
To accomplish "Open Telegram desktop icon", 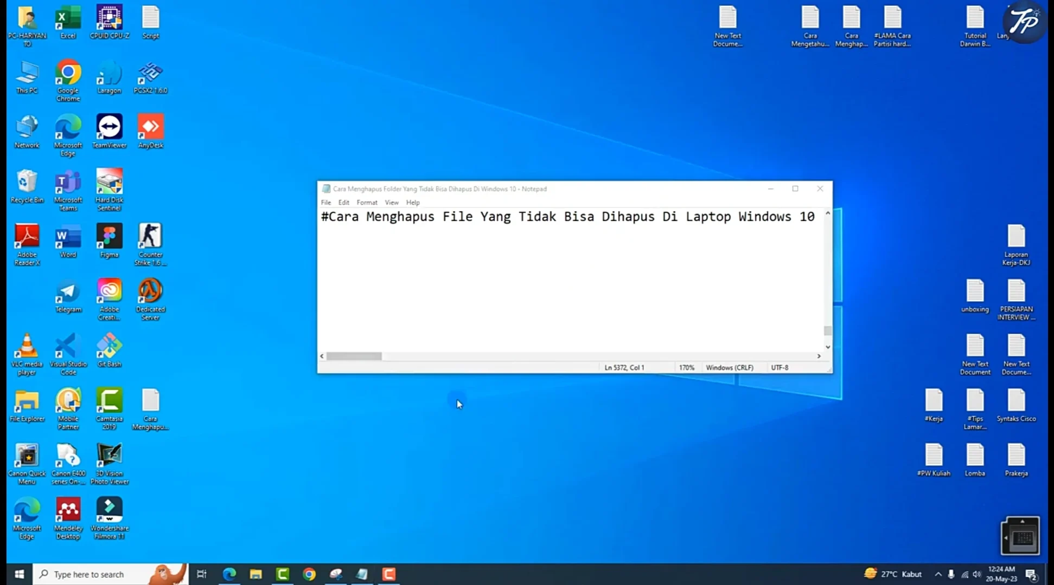I will [68, 296].
